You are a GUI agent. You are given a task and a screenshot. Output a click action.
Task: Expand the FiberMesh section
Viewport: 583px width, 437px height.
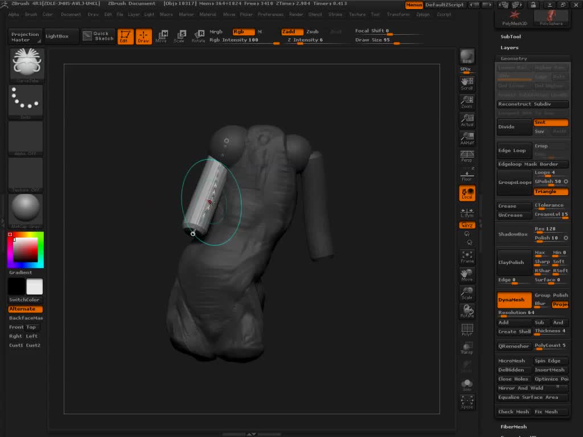tap(513, 427)
